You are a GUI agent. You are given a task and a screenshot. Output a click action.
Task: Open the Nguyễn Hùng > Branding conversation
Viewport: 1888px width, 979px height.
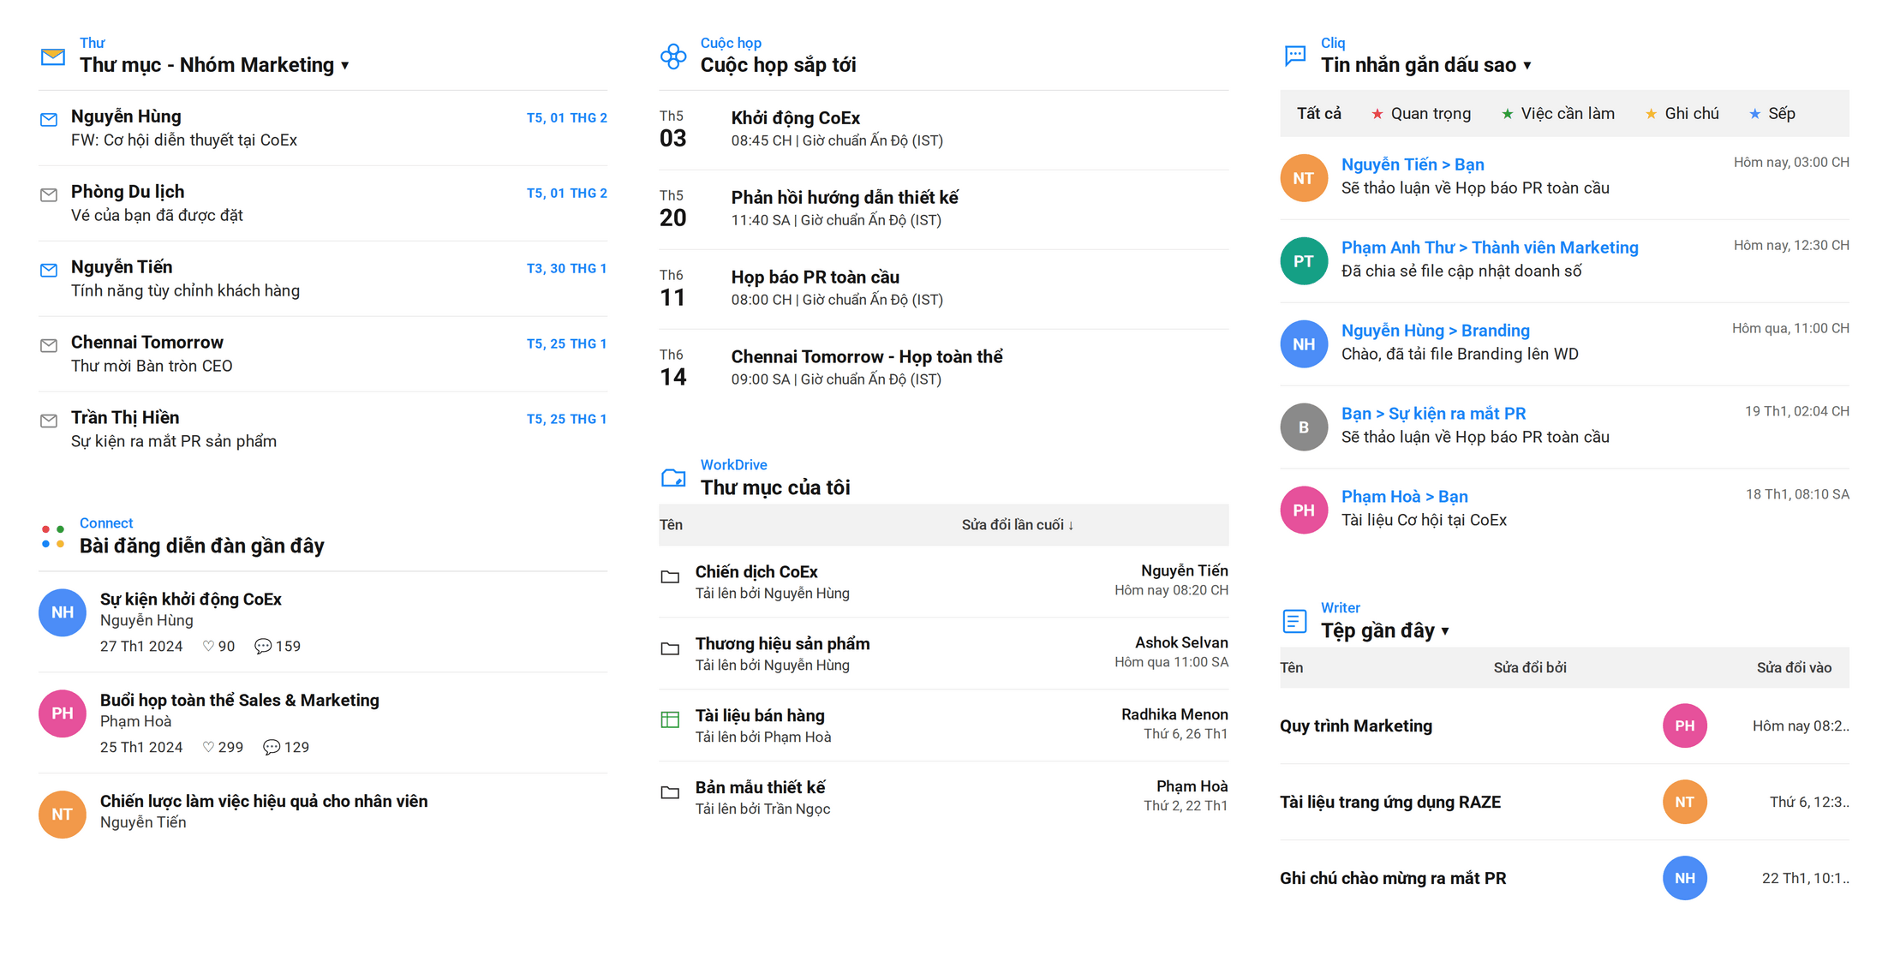click(x=1436, y=331)
